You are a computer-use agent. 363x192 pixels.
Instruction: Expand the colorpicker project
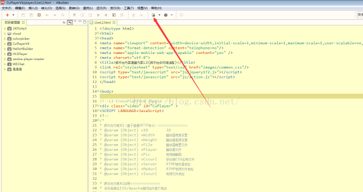coord(5,39)
